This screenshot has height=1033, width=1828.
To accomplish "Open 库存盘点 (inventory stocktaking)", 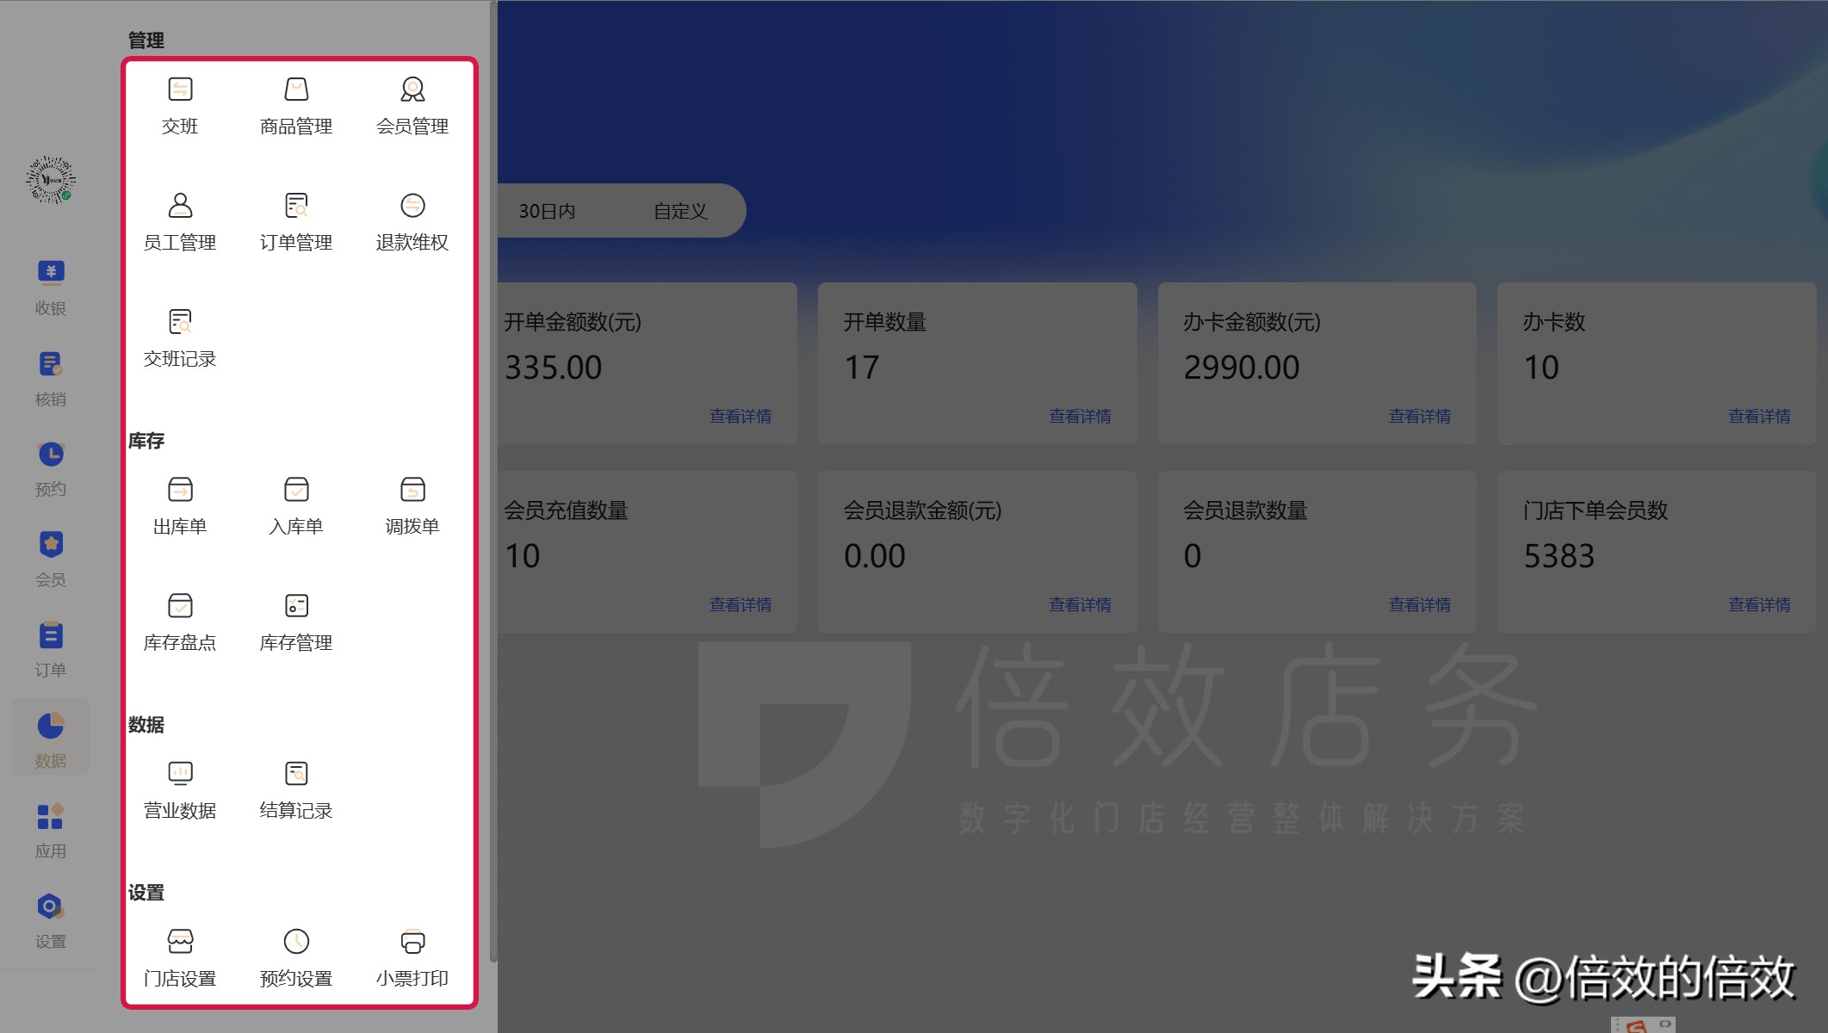I will tap(180, 621).
